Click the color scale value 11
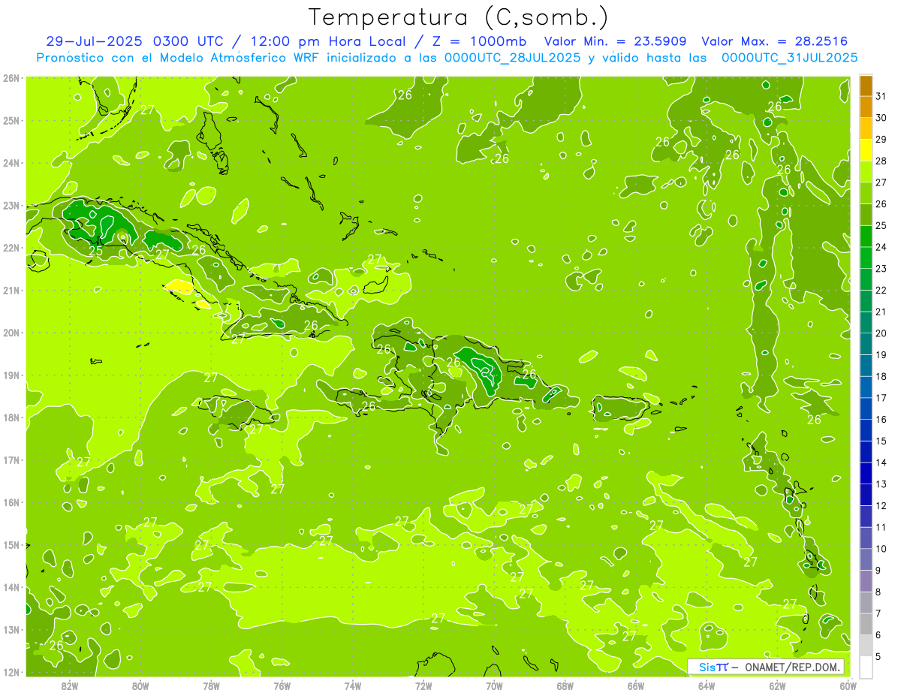This screenshot has height=696, width=901. 881,528
